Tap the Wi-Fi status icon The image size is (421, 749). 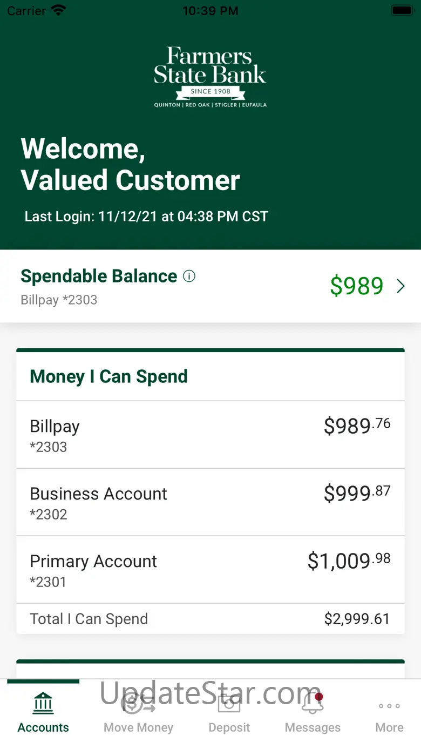(x=58, y=11)
